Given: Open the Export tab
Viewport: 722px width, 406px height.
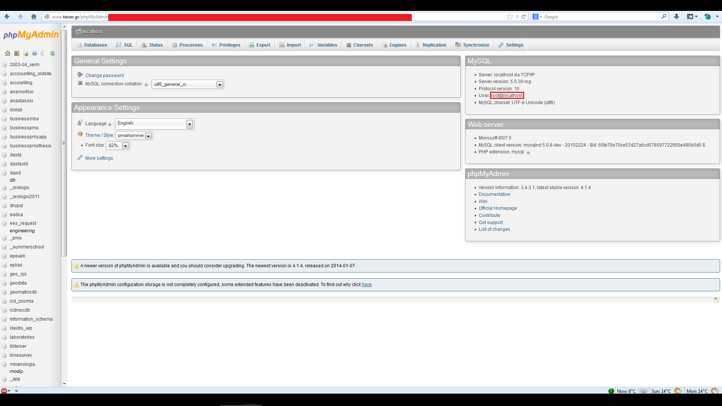Looking at the screenshot, I should pos(260,45).
